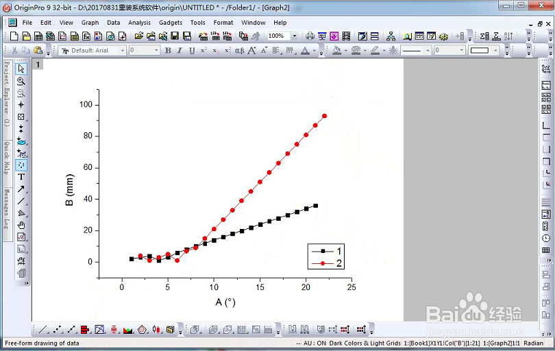Select the Text tool
The width and height of the screenshot is (555, 351).
coord(21,177)
